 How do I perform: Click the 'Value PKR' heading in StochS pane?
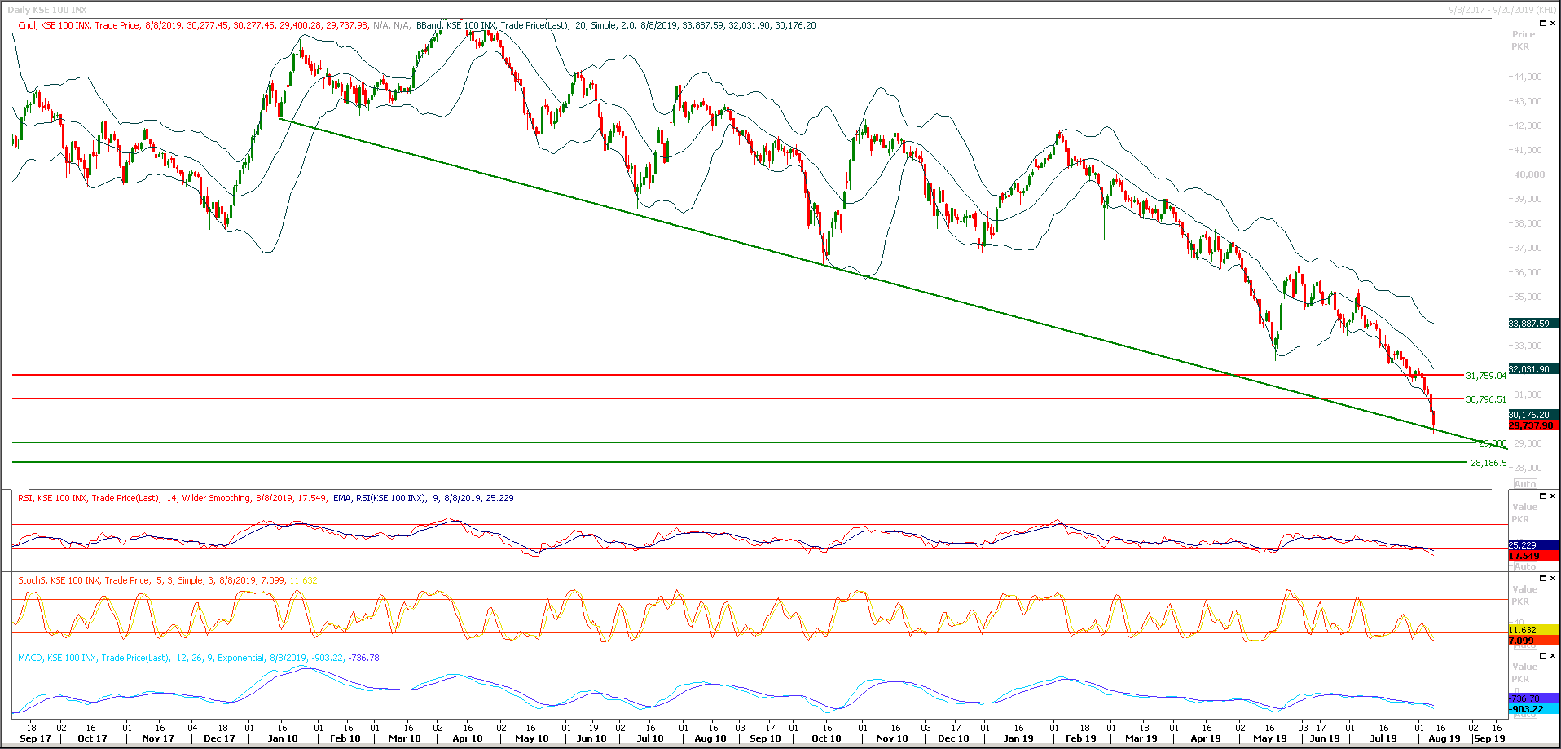[x=1524, y=595]
